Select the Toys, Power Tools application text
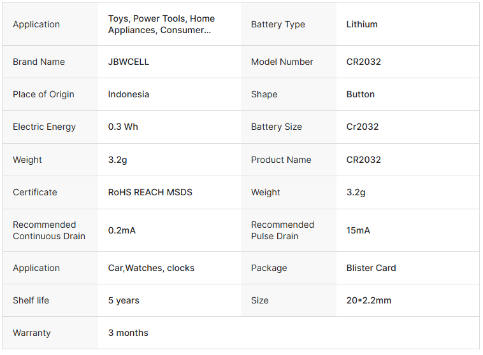The width and height of the screenshot is (483, 355). tap(161, 24)
